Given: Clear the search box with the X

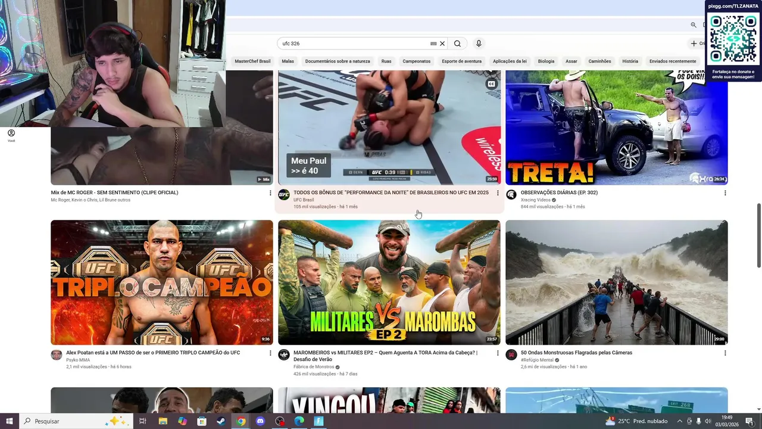Looking at the screenshot, I should pos(442,43).
